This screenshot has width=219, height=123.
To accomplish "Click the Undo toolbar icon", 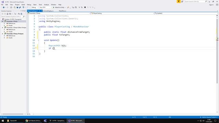I will [x=23, y=8].
